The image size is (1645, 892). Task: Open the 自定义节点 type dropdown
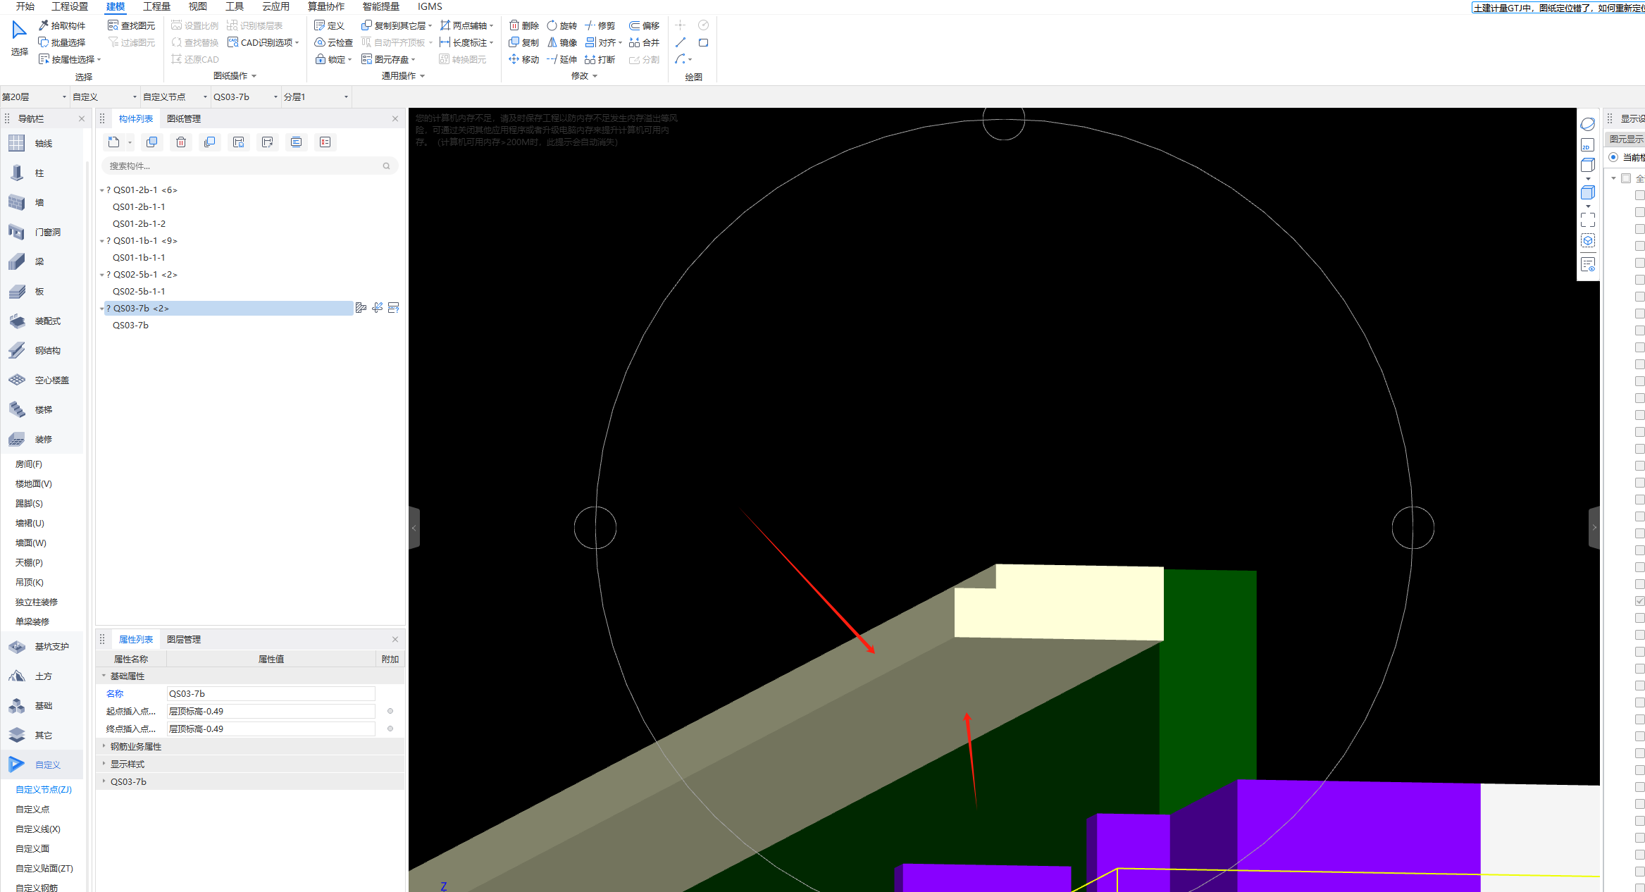[175, 97]
